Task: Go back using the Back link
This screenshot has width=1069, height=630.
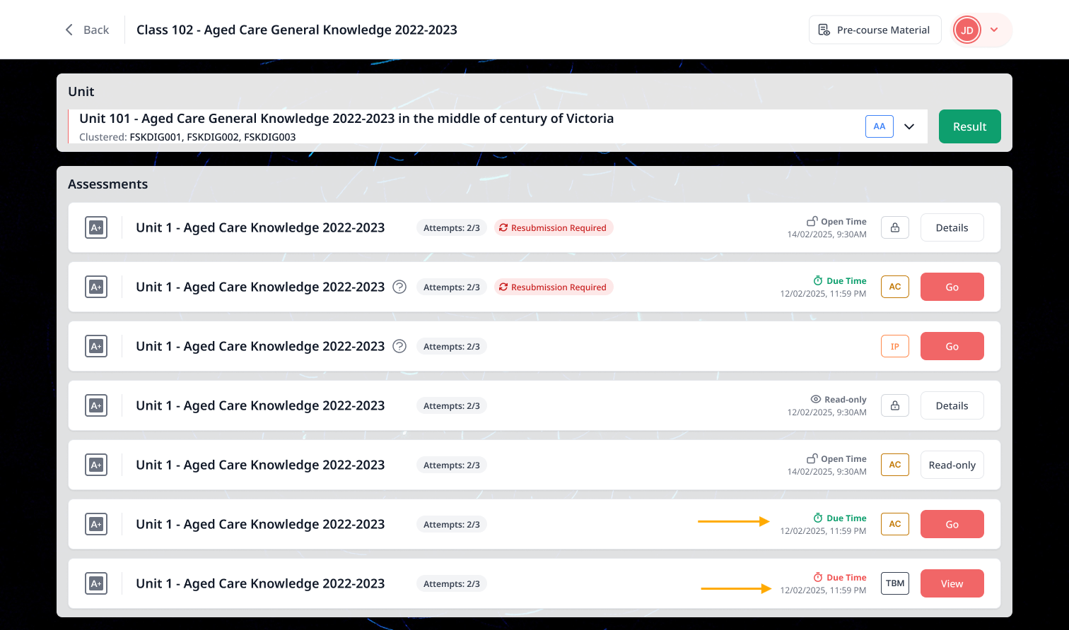Action: coord(87,30)
